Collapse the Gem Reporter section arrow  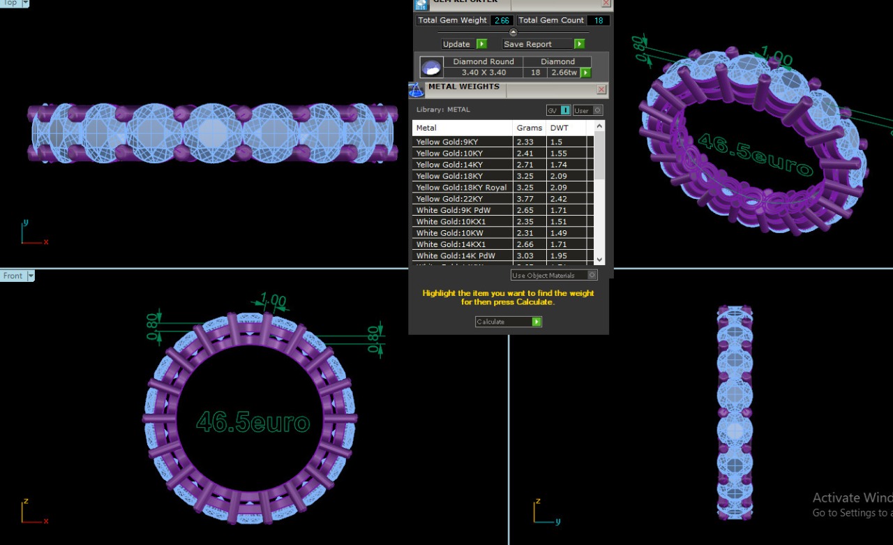[x=513, y=32]
